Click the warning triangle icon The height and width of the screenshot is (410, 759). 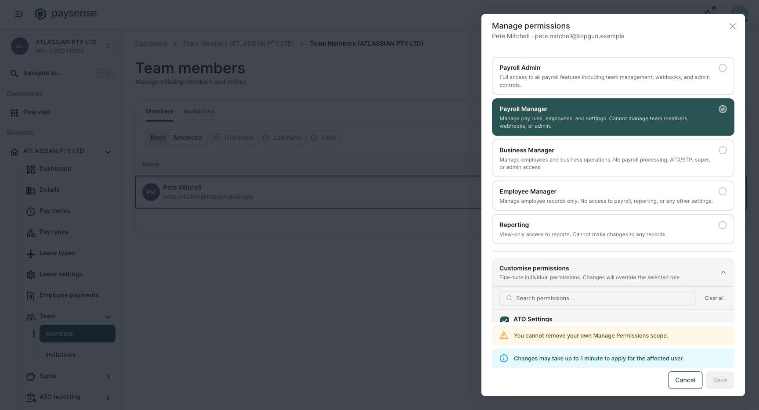pos(504,335)
